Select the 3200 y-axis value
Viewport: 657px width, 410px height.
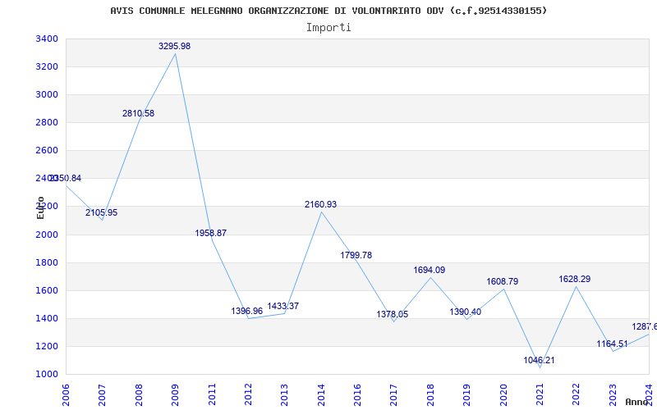pyautogui.click(x=47, y=67)
